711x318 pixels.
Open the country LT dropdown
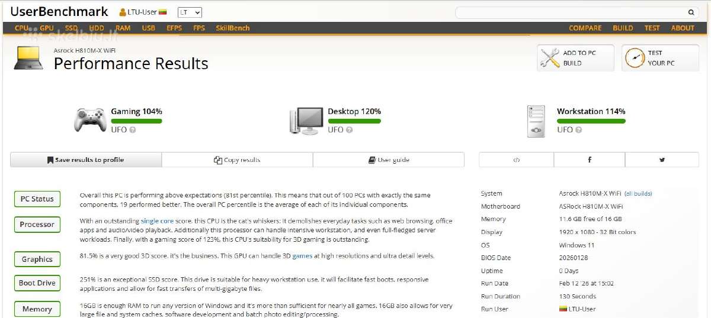190,12
